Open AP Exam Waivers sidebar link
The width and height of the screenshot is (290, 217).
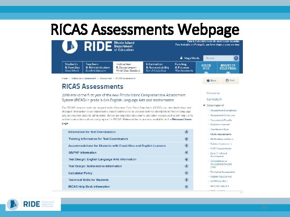tap(220, 186)
